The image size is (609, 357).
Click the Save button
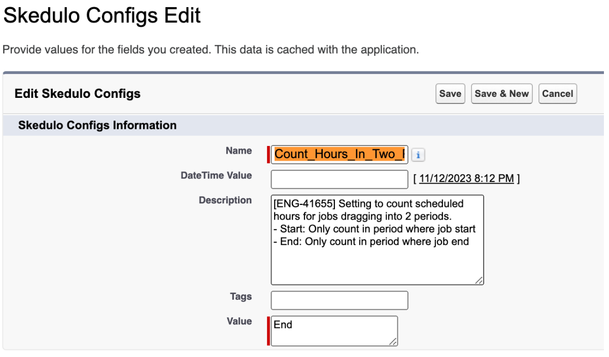pyautogui.click(x=450, y=94)
